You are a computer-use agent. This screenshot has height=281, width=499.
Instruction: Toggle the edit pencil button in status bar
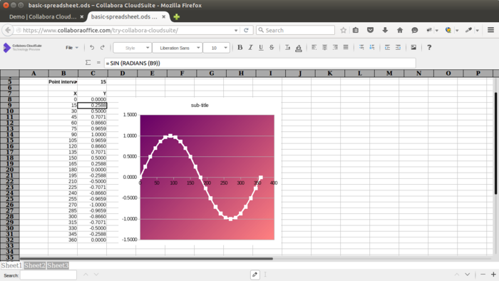255,275
